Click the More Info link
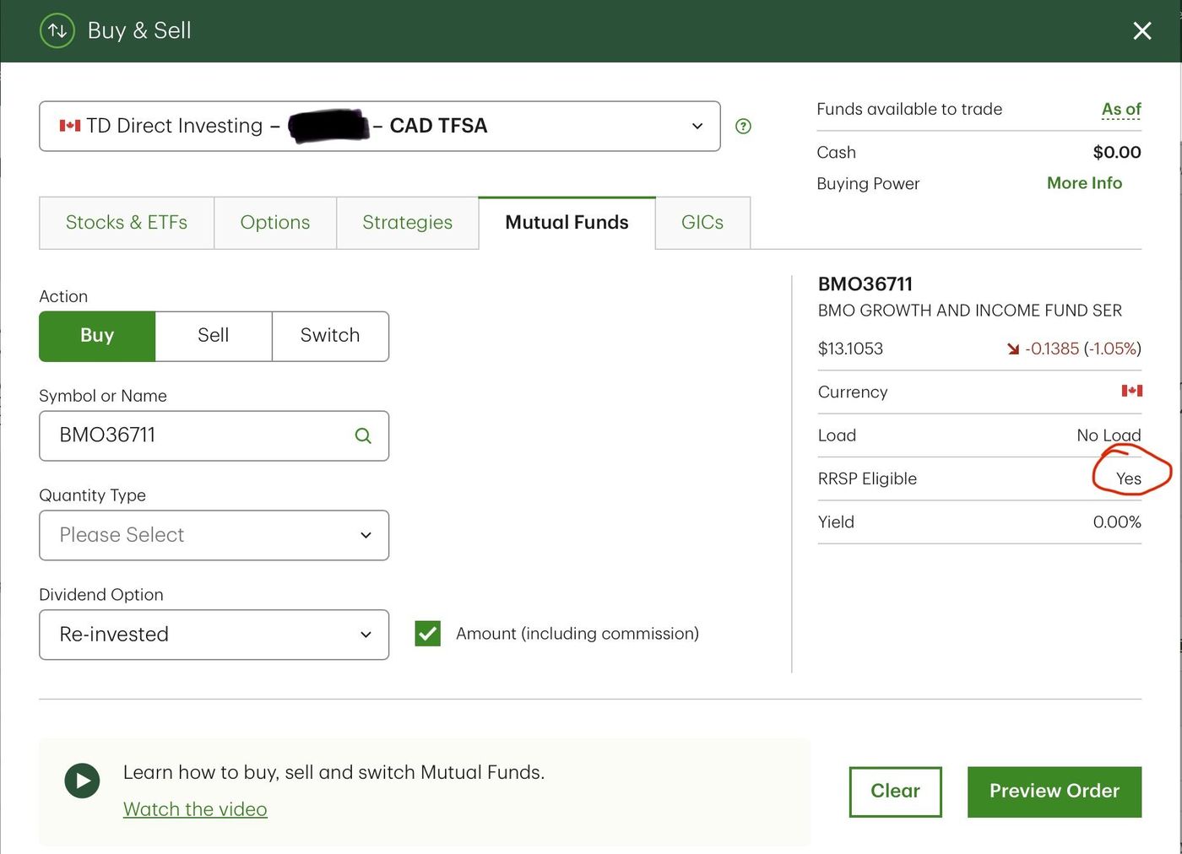This screenshot has width=1182, height=854. pyautogui.click(x=1085, y=183)
